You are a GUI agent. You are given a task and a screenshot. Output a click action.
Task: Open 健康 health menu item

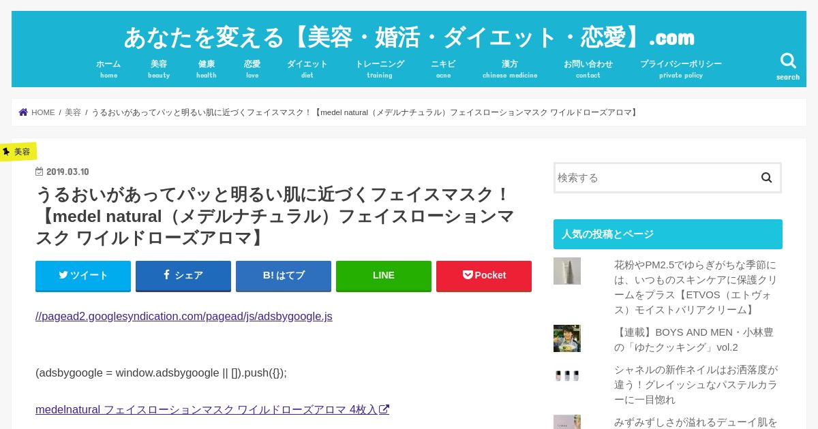pos(207,69)
